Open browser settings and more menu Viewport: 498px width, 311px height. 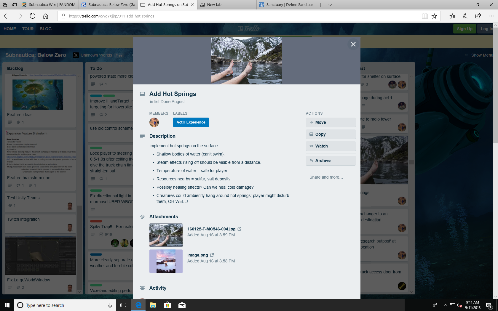[x=491, y=16]
